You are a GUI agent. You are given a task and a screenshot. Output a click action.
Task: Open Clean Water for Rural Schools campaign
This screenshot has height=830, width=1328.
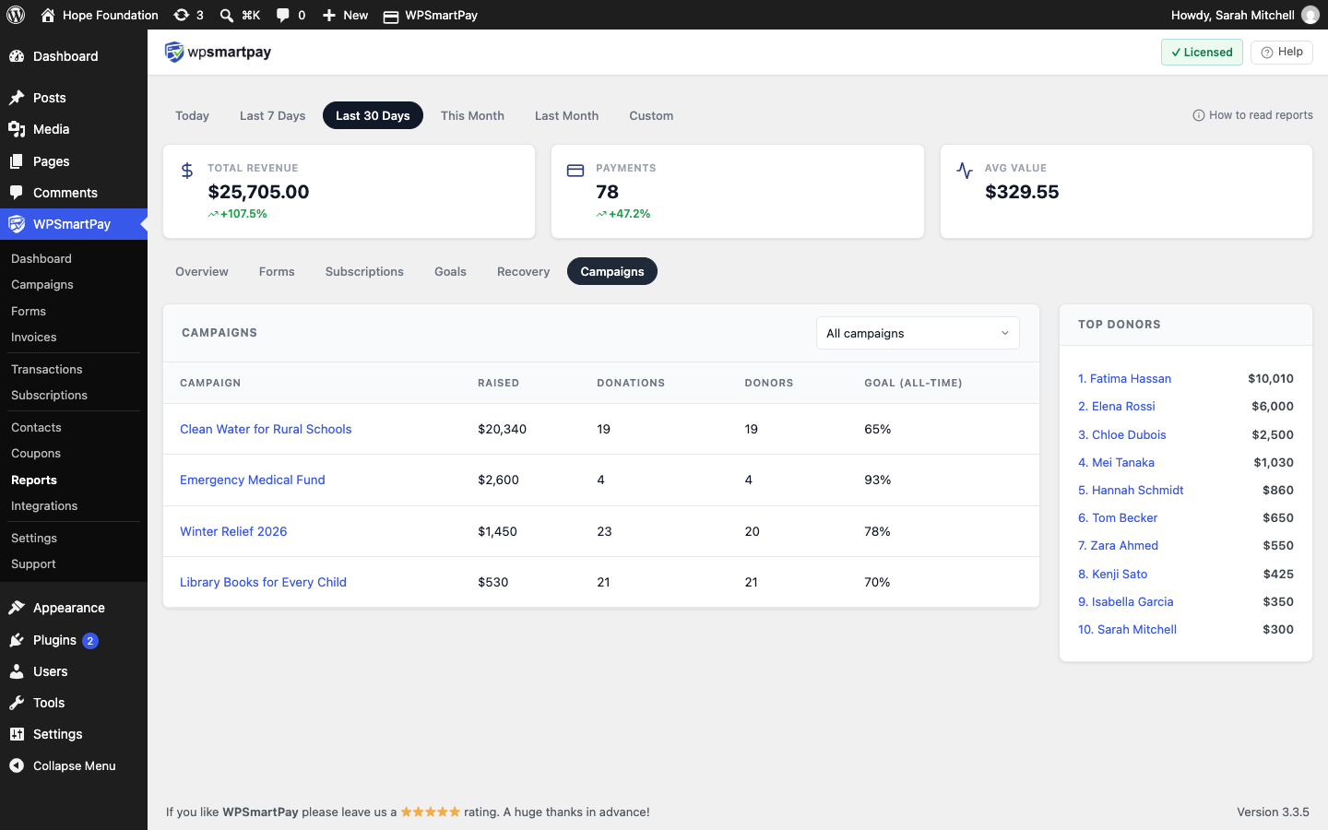point(266,429)
